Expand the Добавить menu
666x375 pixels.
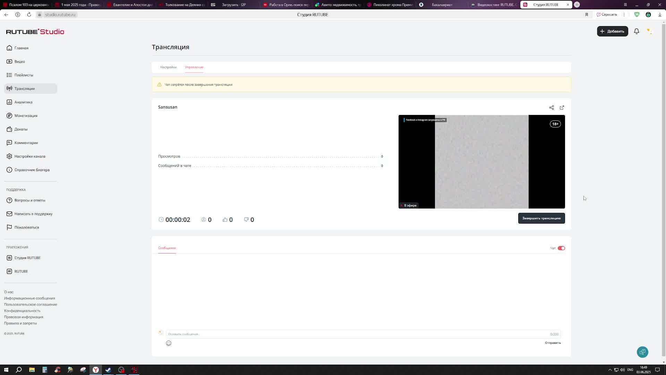click(612, 31)
